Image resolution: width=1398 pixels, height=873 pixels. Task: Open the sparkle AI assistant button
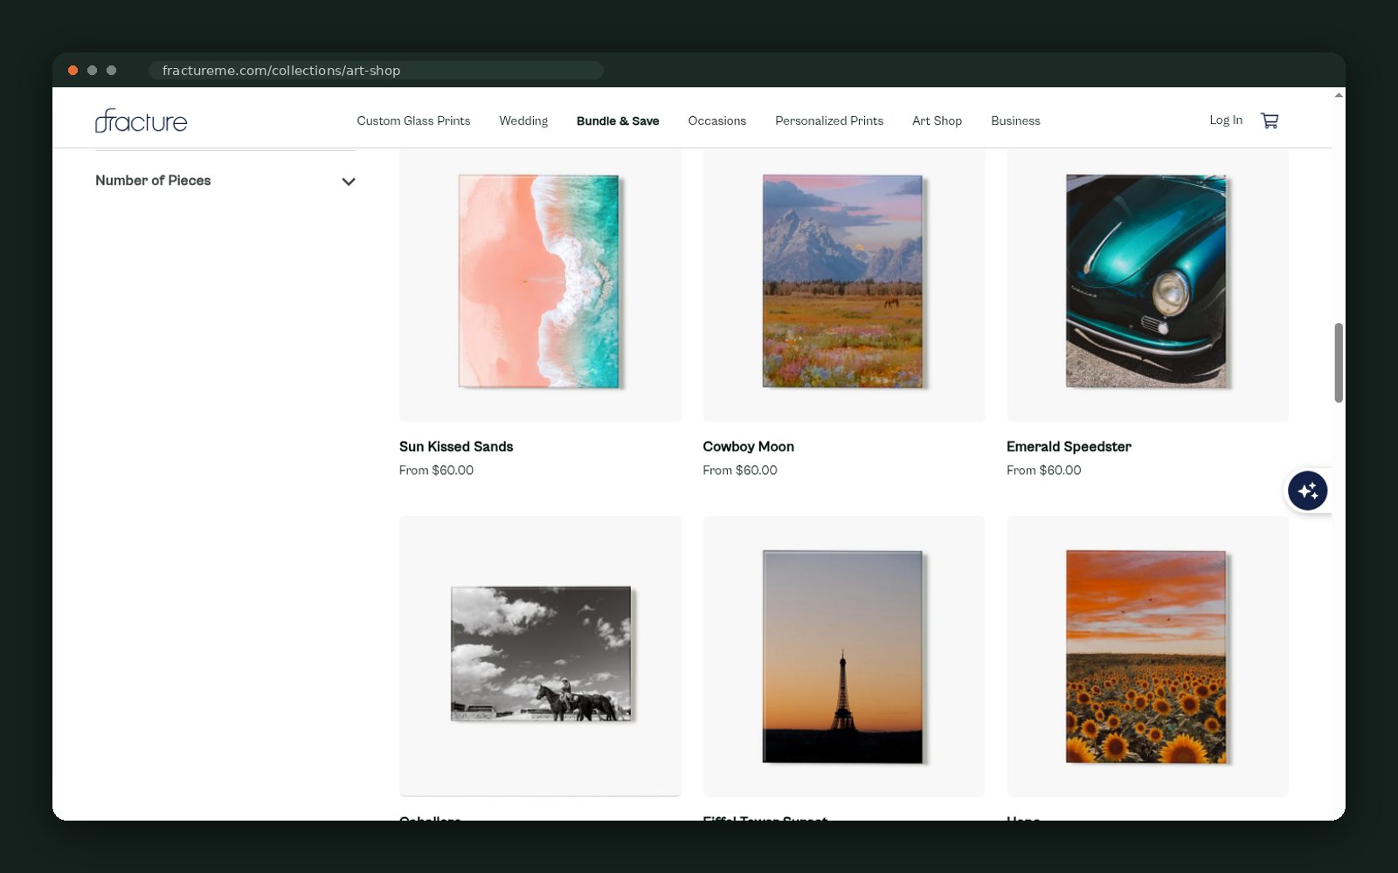coord(1307,491)
